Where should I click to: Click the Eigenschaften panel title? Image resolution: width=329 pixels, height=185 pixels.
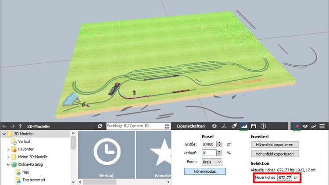tap(190, 126)
